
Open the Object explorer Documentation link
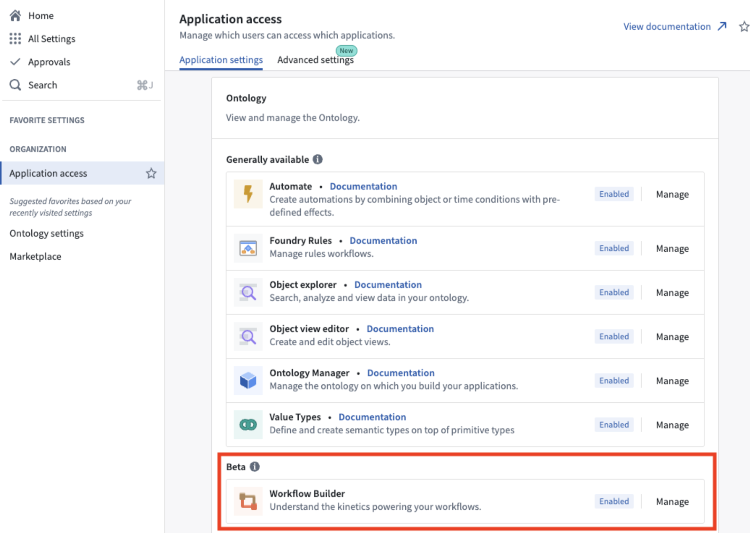pos(388,285)
